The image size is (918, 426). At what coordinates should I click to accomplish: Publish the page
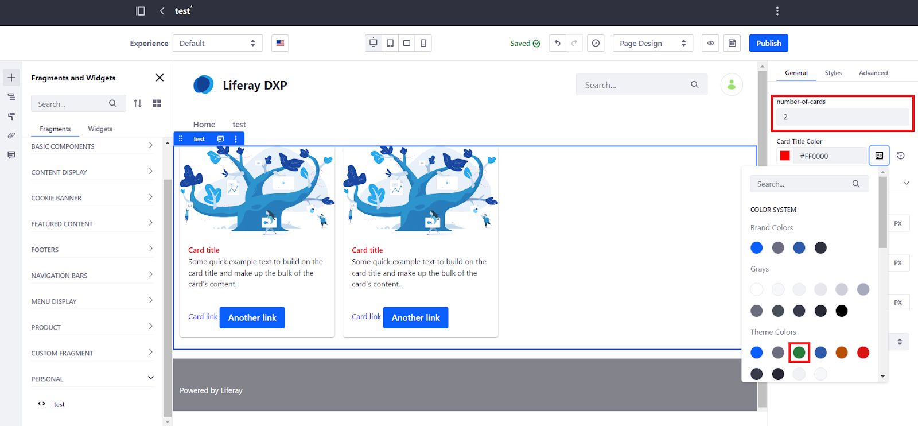(x=769, y=43)
